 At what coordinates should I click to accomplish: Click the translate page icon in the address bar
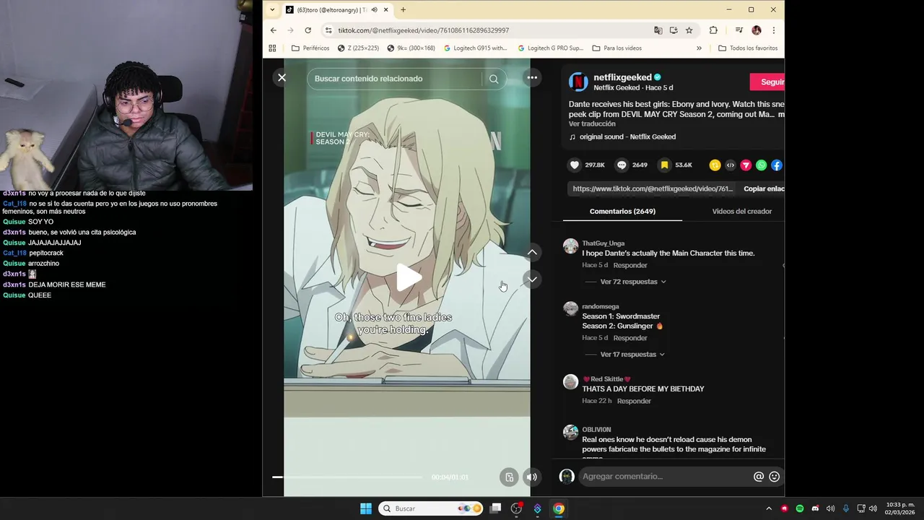[658, 30]
